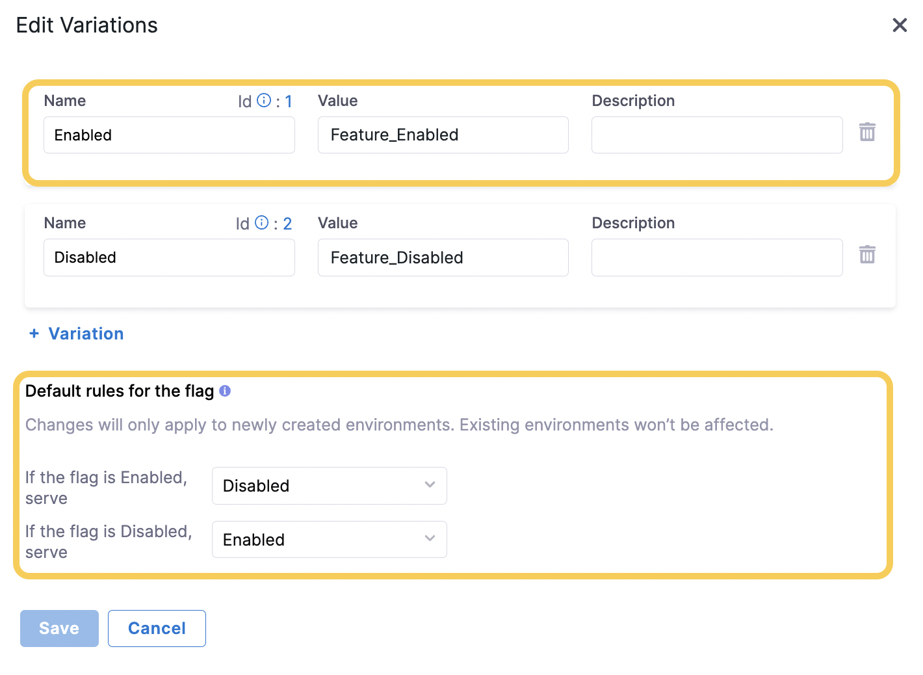
Task: Click the Description box for variation 2
Action: 716,258
